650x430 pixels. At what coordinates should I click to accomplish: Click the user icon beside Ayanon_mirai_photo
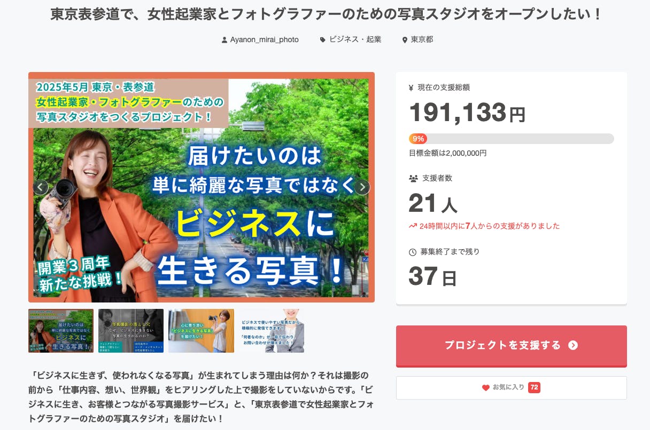tap(225, 40)
